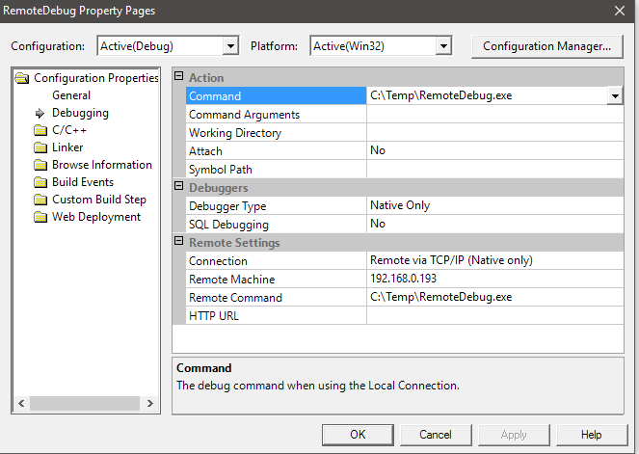Click the Web Deployment folder icon
639x454 pixels.
coord(40,217)
